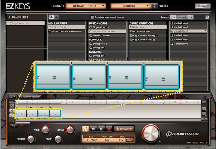Viewport: 216px width, 149px height.
Task: Zoom in the timeline
Action: click(x=204, y=109)
